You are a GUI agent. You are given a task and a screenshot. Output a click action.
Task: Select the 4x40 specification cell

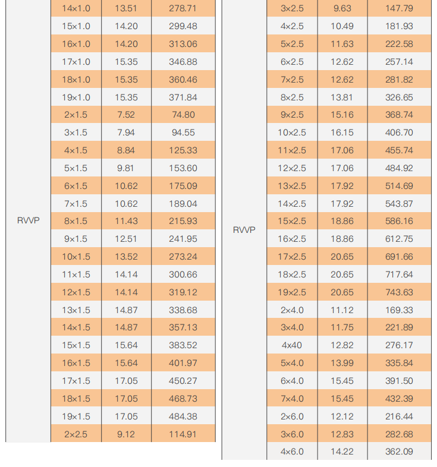(292, 345)
